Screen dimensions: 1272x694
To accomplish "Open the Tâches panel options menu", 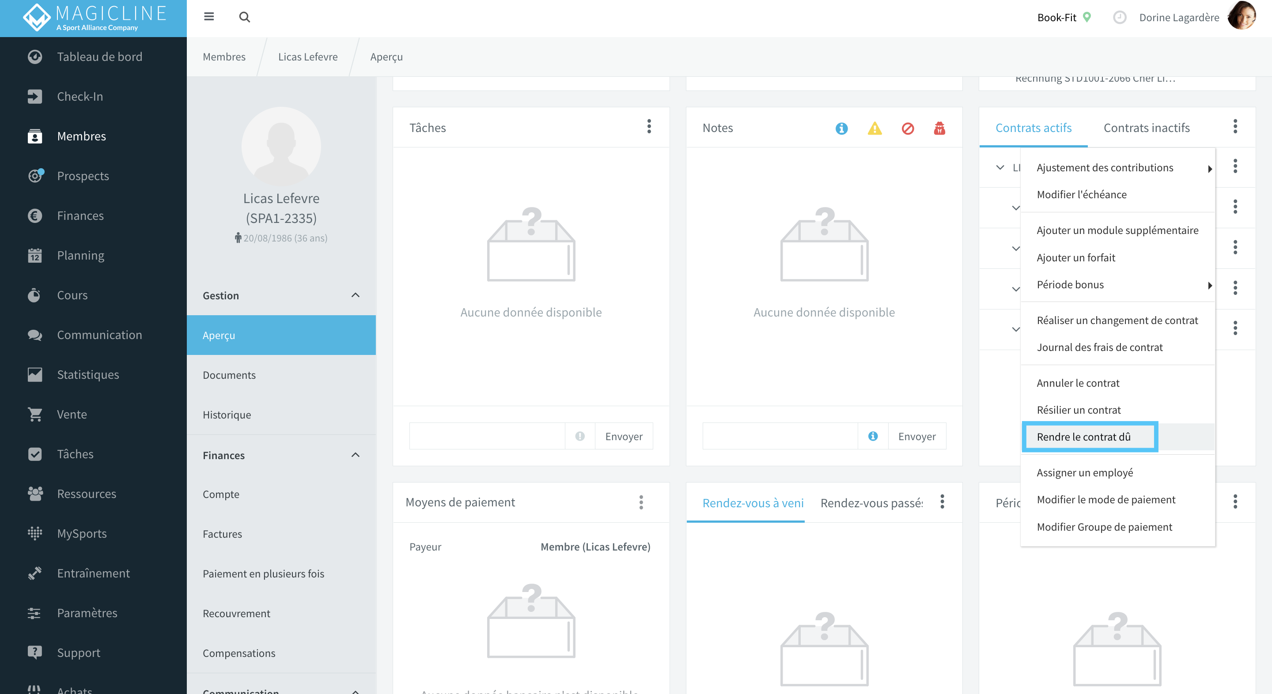I will [649, 126].
